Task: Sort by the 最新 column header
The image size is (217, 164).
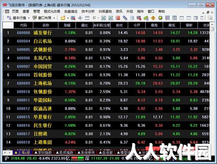Action: point(189,25)
